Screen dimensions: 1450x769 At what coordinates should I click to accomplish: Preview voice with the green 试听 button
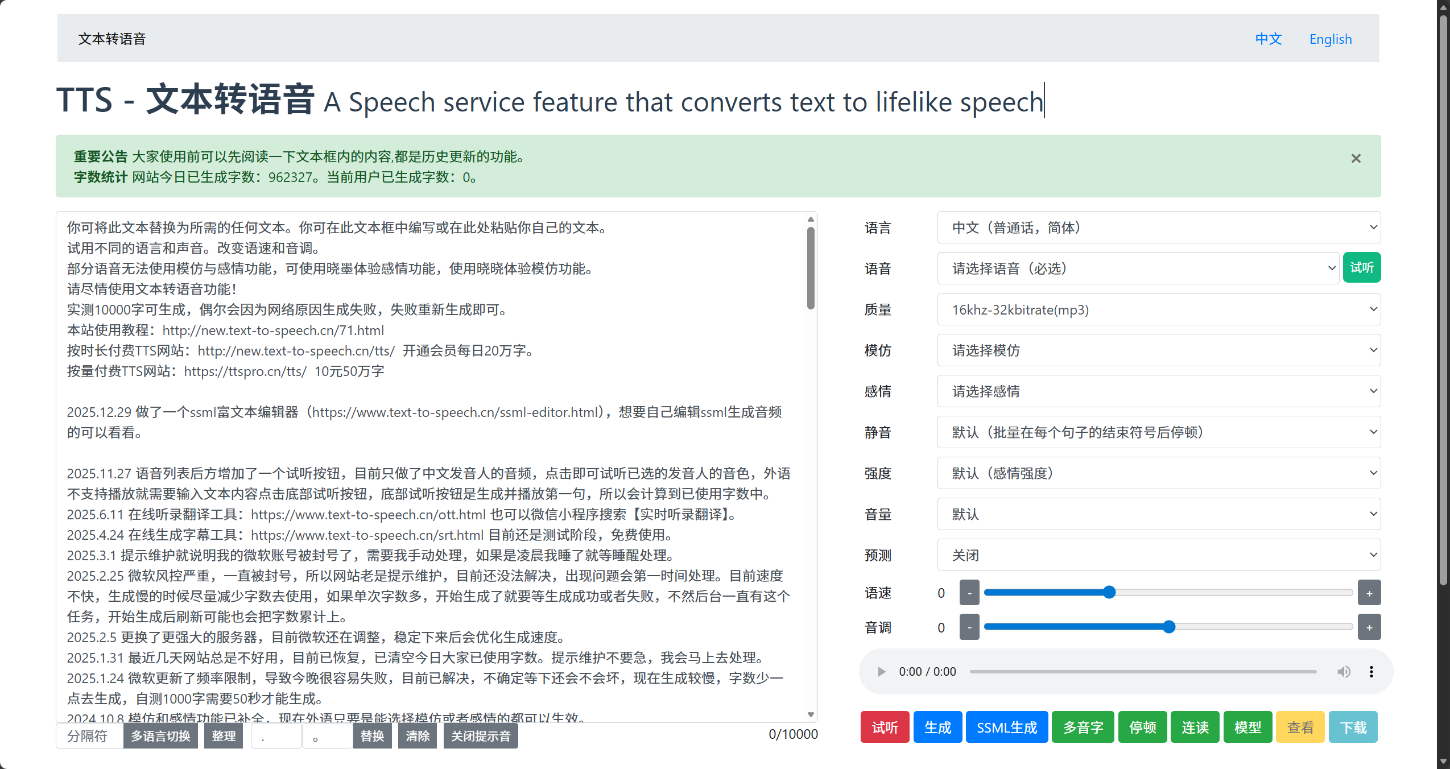point(1361,267)
